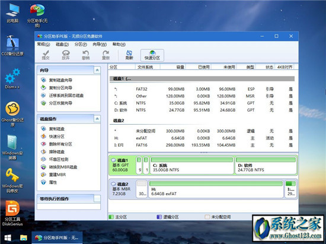Select 重建MBR operation

tap(53, 175)
